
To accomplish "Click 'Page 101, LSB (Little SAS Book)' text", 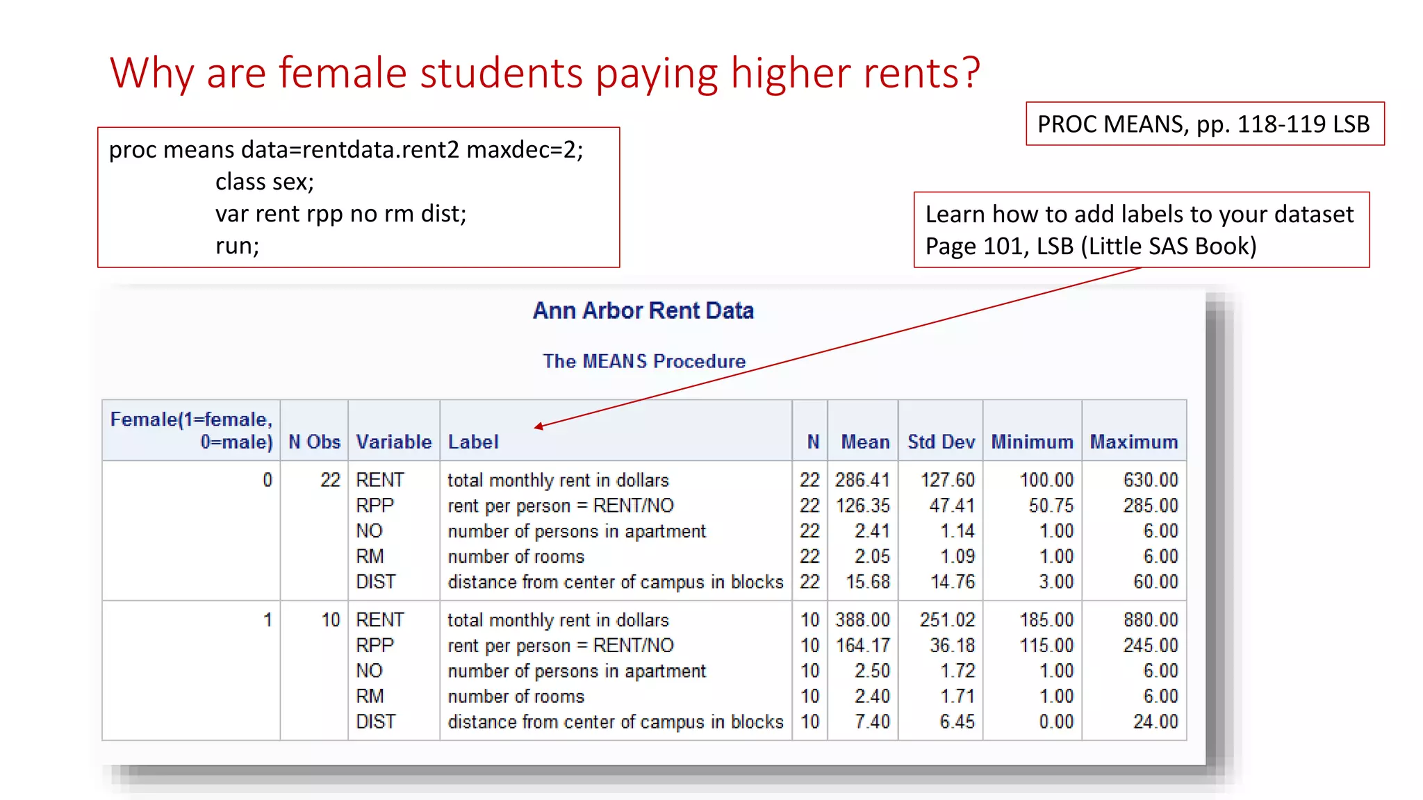I will (1091, 247).
